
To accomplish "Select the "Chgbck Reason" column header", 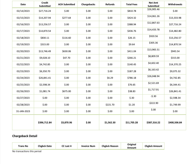I will point(110,146).
